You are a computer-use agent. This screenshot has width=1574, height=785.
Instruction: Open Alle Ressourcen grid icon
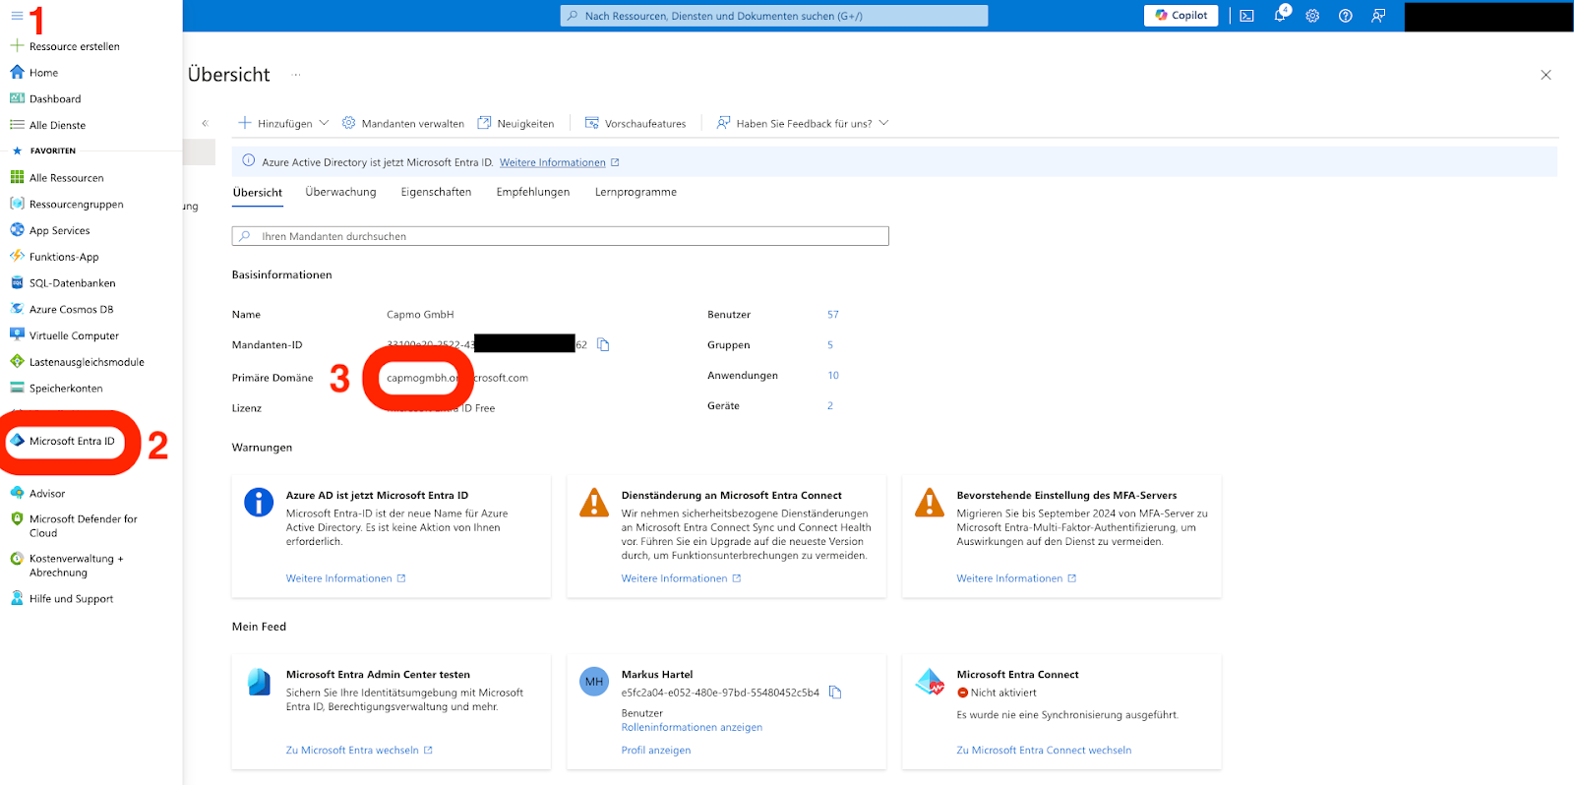[17, 177]
